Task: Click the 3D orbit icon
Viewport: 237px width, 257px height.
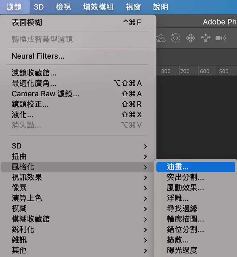Action: tap(161, 38)
